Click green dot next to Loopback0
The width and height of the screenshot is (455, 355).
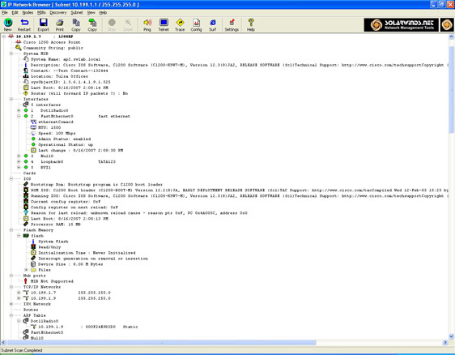(26, 161)
